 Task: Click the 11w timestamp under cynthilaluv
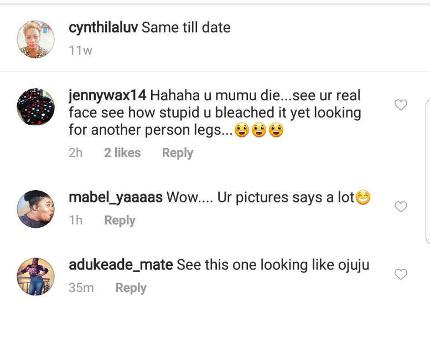coord(80,51)
